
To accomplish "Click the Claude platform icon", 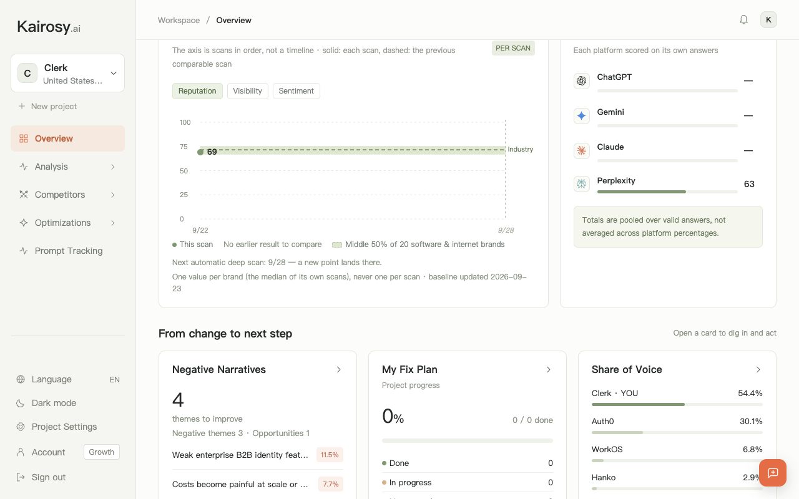I will [x=582, y=151].
